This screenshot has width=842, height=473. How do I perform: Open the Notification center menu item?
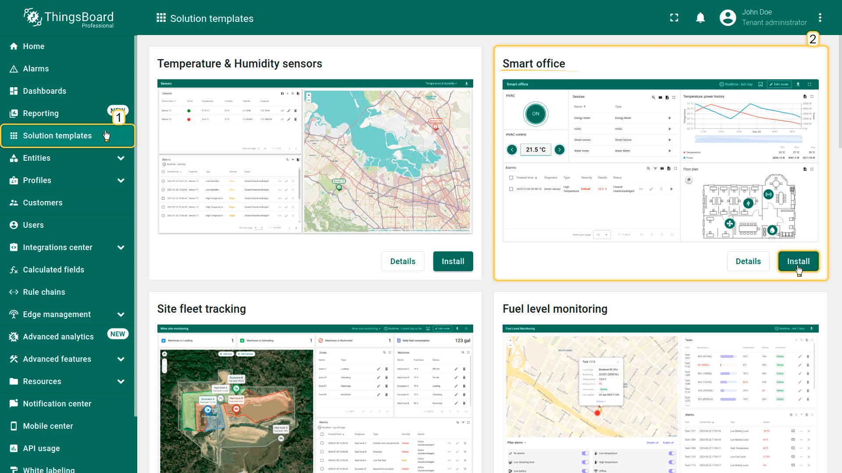[57, 404]
